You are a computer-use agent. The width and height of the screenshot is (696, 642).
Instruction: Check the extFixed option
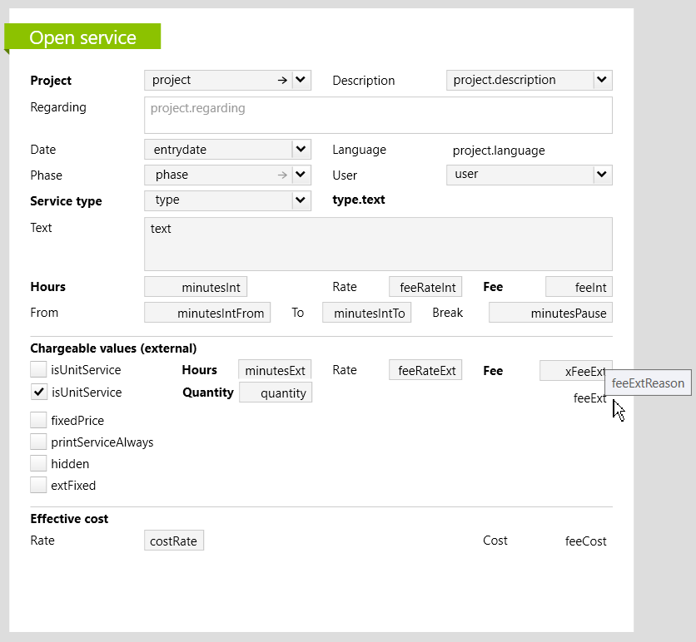[39, 486]
